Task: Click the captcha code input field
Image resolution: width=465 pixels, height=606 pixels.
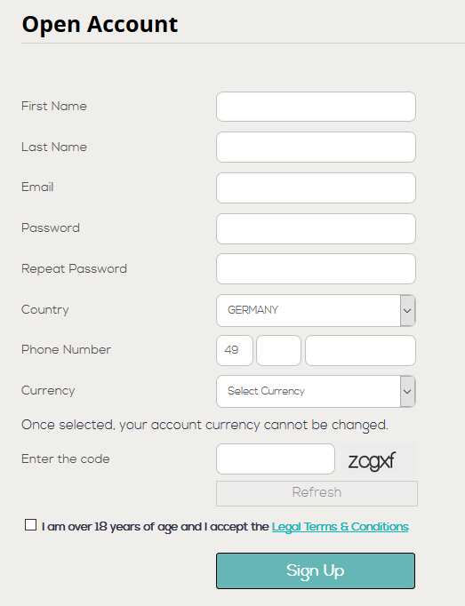Action: tap(276, 459)
